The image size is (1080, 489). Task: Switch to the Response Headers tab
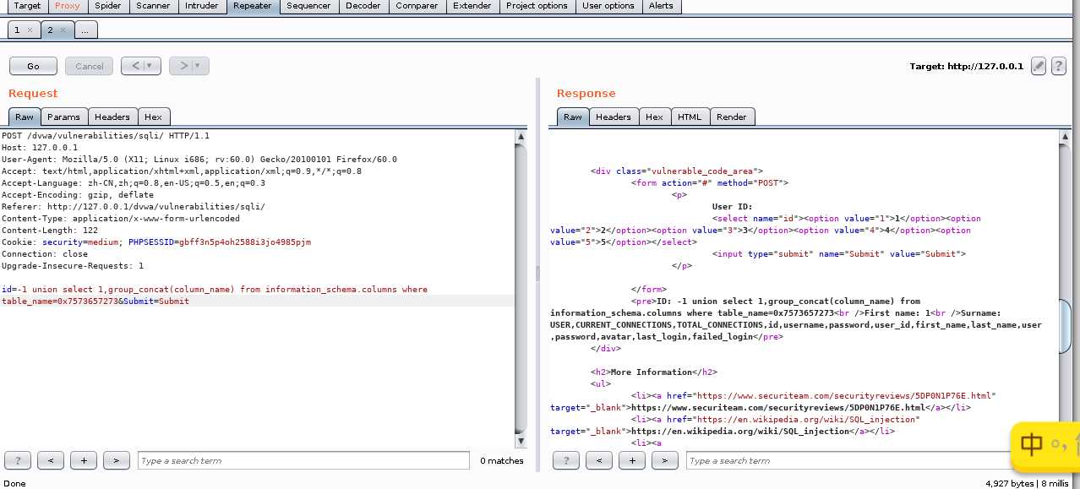pos(614,117)
